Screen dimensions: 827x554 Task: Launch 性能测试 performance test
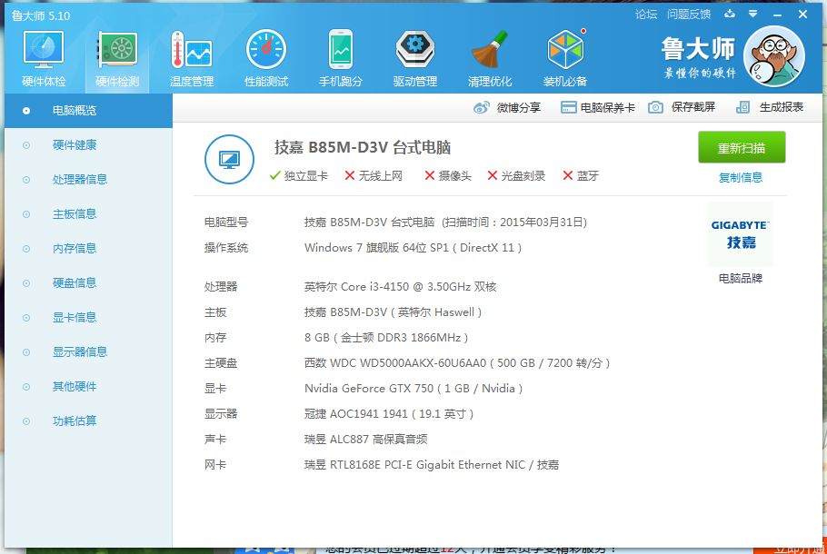pyautogui.click(x=266, y=58)
